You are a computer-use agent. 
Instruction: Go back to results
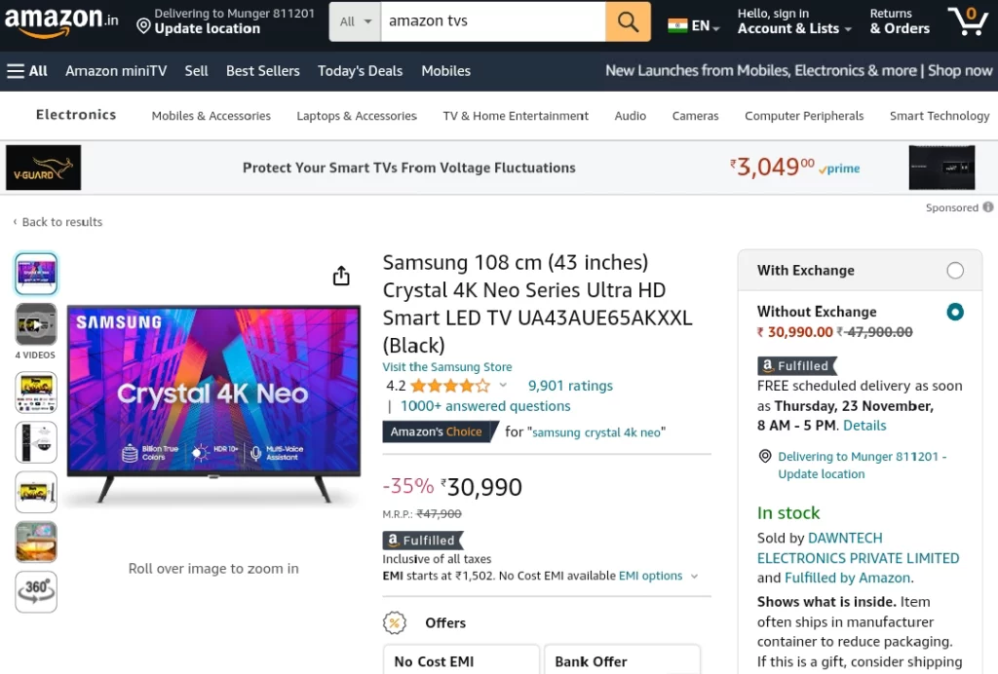pos(58,222)
